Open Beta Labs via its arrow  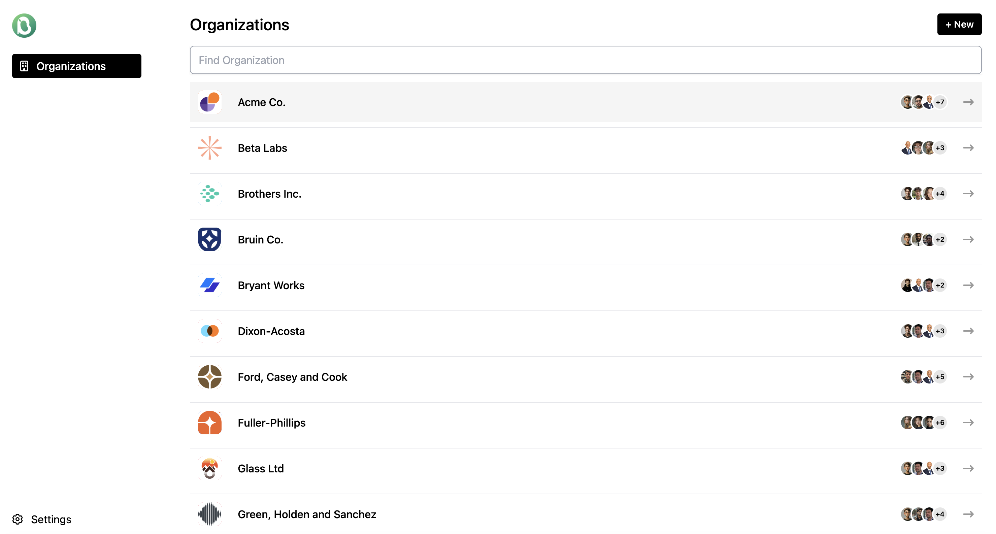[968, 148]
